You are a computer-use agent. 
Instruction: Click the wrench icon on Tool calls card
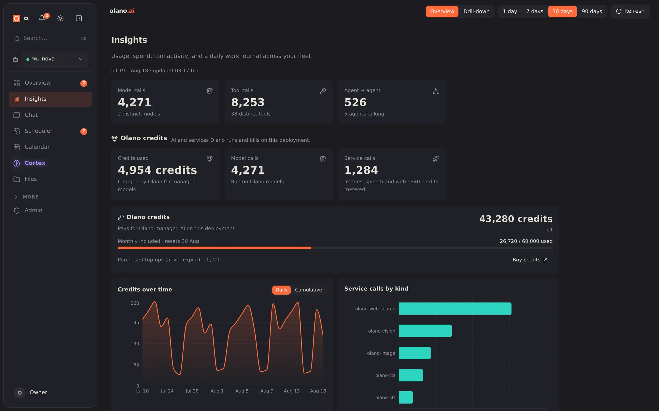(323, 91)
